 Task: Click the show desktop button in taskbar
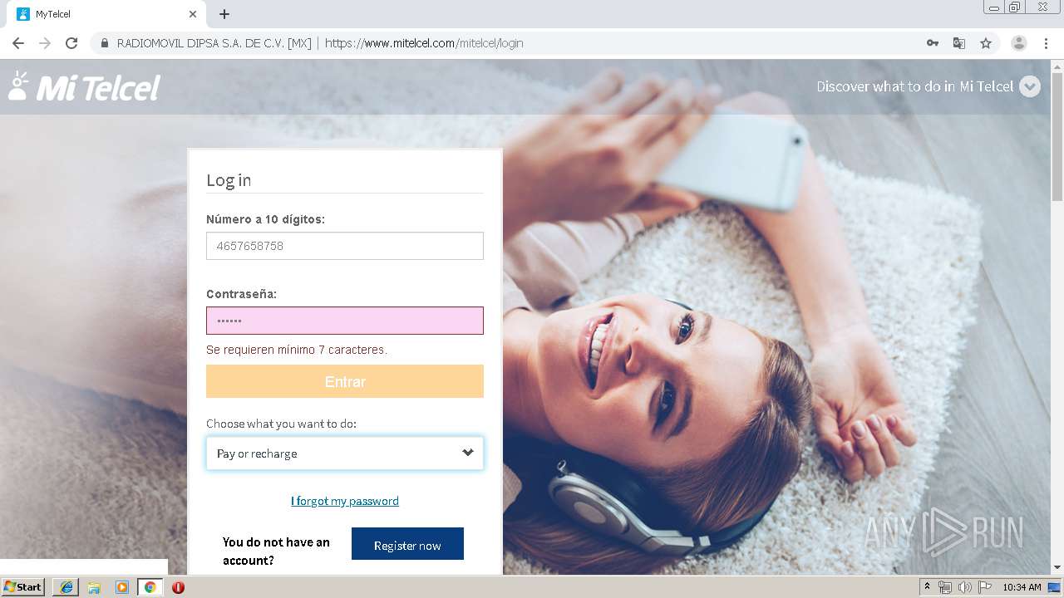point(1054,587)
